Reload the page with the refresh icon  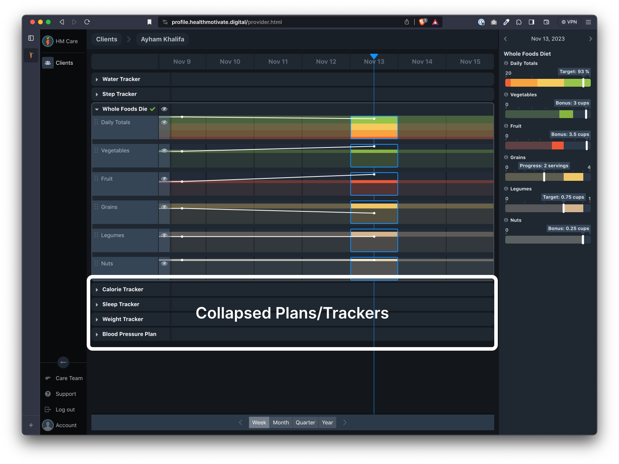tap(87, 22)
